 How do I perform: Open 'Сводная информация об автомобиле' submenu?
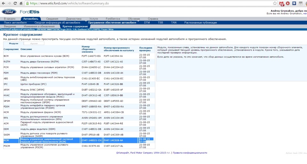[x=57, y=23]
